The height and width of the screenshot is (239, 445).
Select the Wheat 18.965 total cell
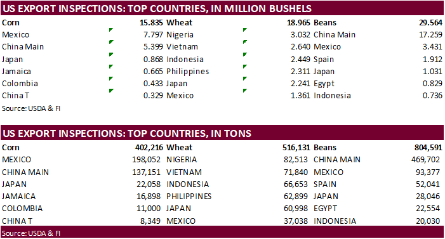coord(298,23)
